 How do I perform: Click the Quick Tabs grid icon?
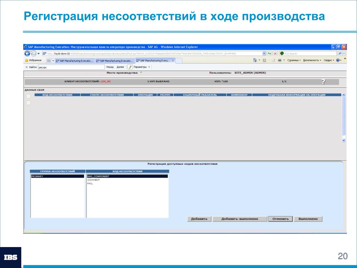coord(49,61)
